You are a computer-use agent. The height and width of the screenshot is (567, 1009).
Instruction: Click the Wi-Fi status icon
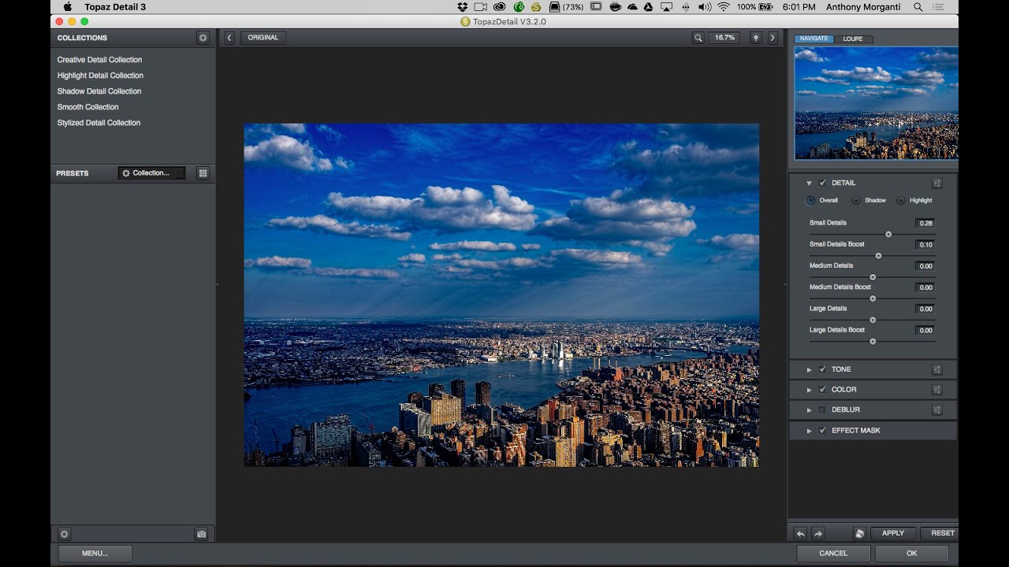pyautogui.click(x=723, y=7)
